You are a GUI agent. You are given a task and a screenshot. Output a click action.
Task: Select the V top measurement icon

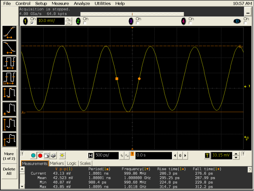pyautogui.click(x=10, y=139)
